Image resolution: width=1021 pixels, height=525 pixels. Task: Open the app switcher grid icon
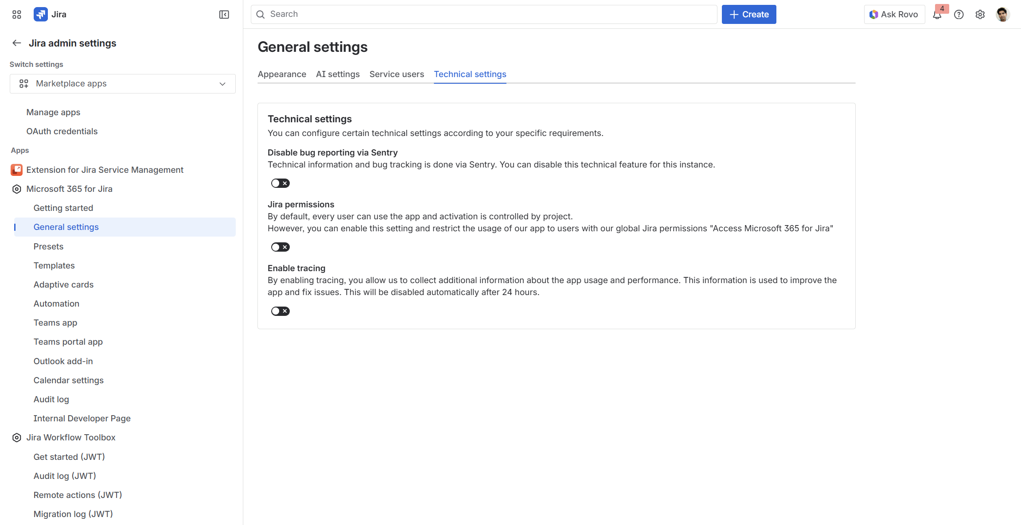pyautogui.click(x=17, y=15)
